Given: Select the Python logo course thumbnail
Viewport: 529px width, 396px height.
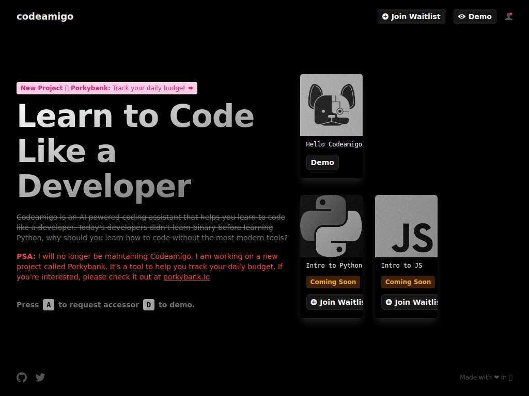Looking at the screenshot, I should [x=331, y=226].
